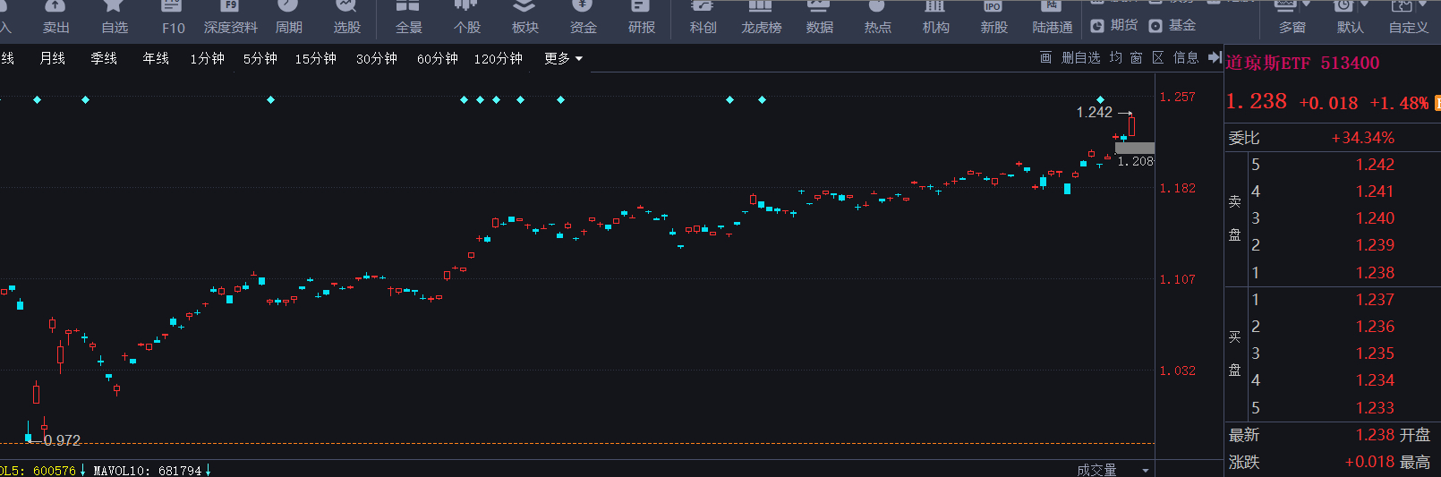This screenshot has height=477, width=1441.
Task: Open the 个股 candlestick icon
Action: (x=466, y=18)
